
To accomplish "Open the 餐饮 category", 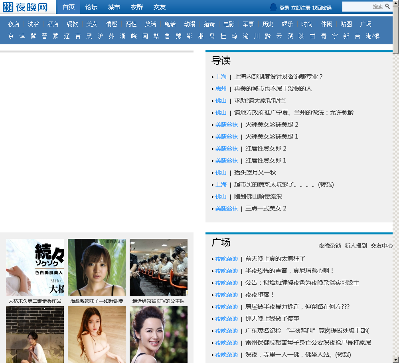I will tap(73, 24).
